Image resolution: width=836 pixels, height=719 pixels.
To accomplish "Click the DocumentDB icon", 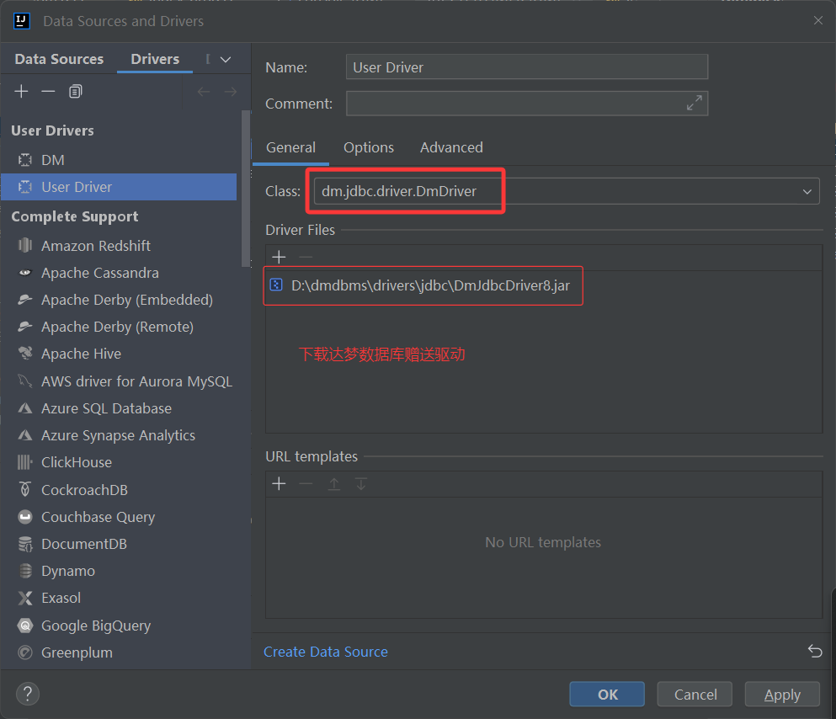I will (x=25, y=544).
